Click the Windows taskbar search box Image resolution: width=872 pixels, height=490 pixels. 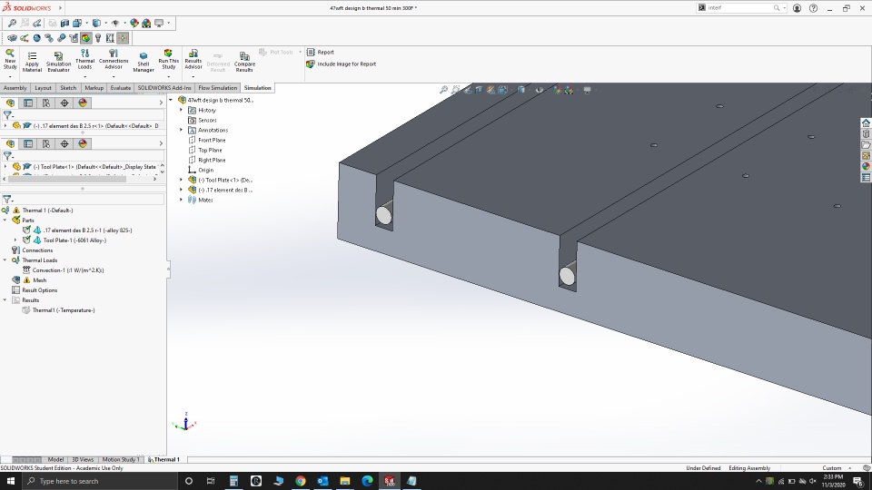100,481
